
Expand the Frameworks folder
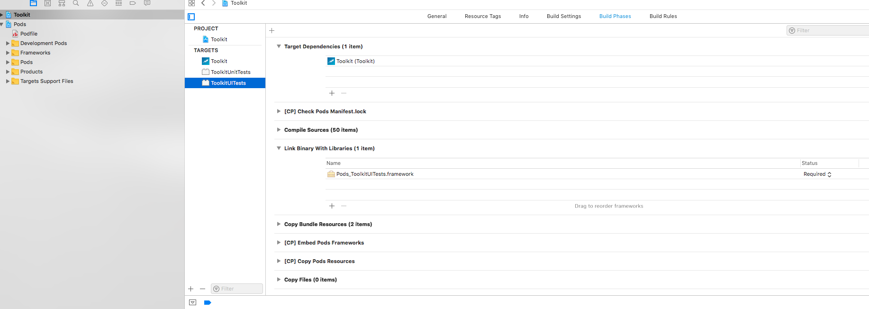point(8,53)
